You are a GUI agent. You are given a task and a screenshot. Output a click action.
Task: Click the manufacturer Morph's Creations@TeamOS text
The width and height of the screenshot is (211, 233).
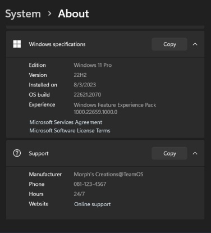(x=108, y=174)
